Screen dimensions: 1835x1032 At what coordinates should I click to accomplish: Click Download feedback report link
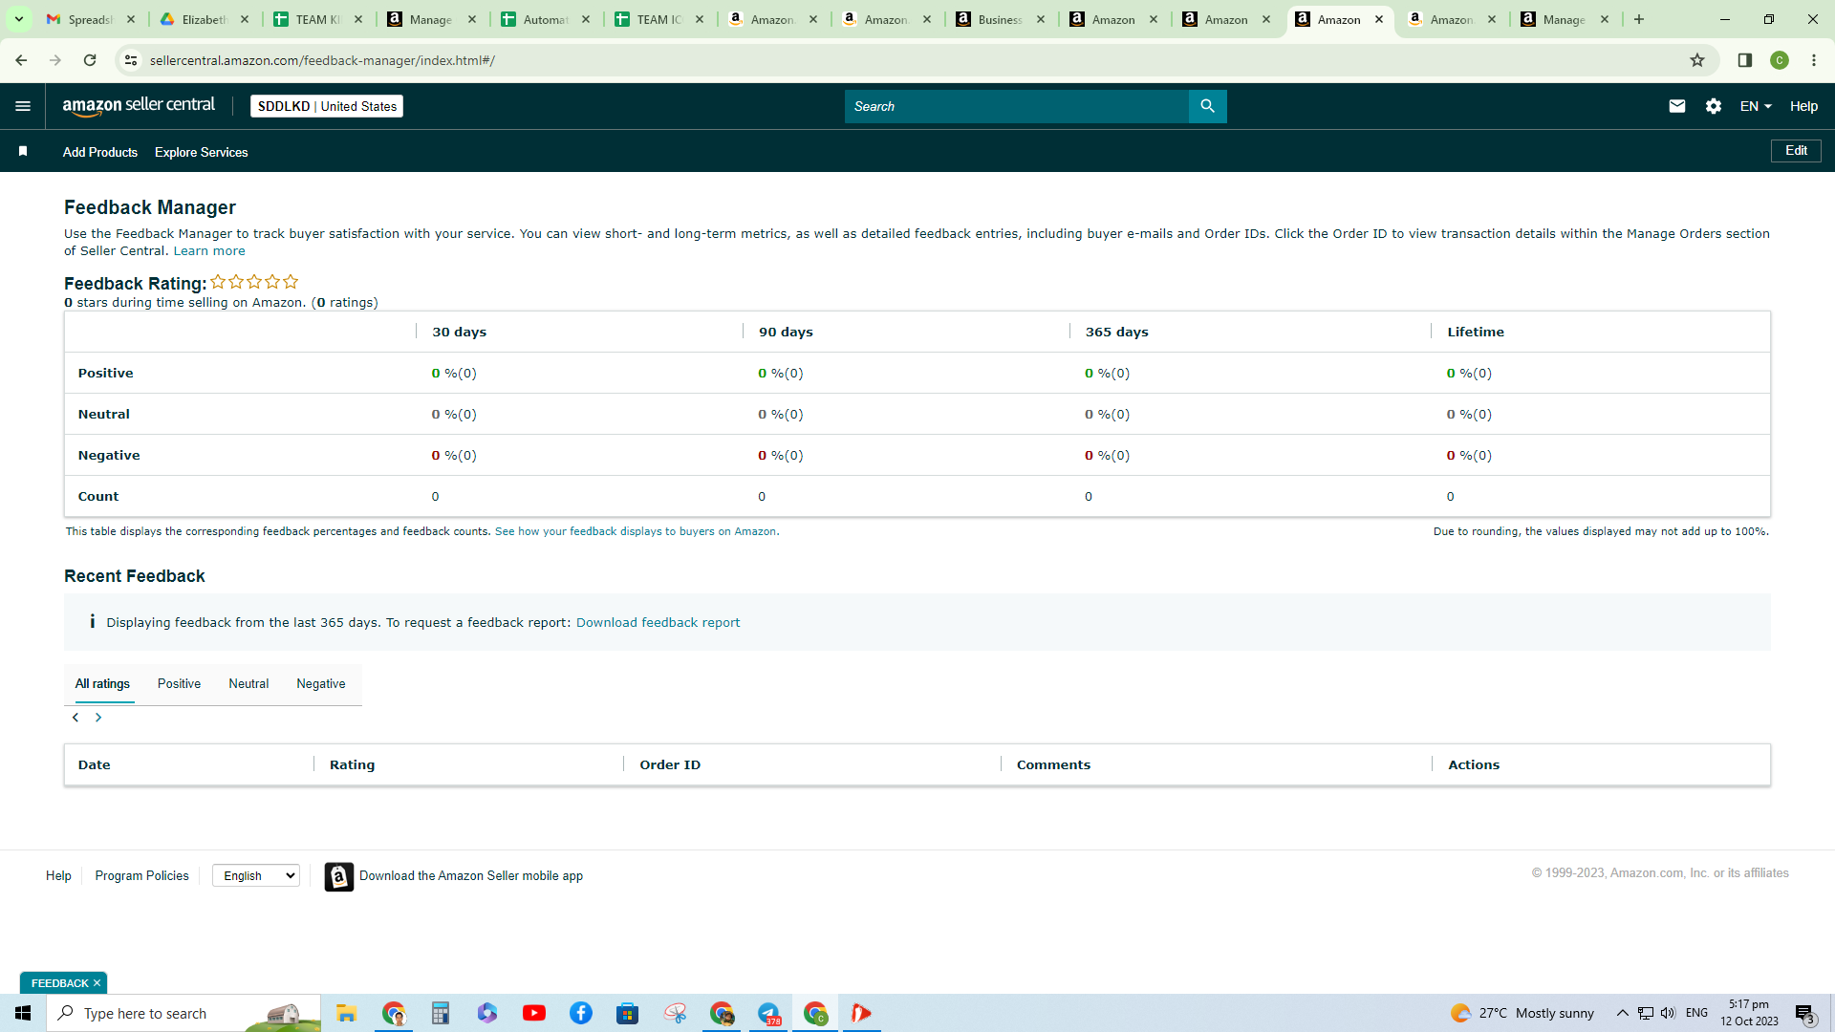(x=658, y=622)
